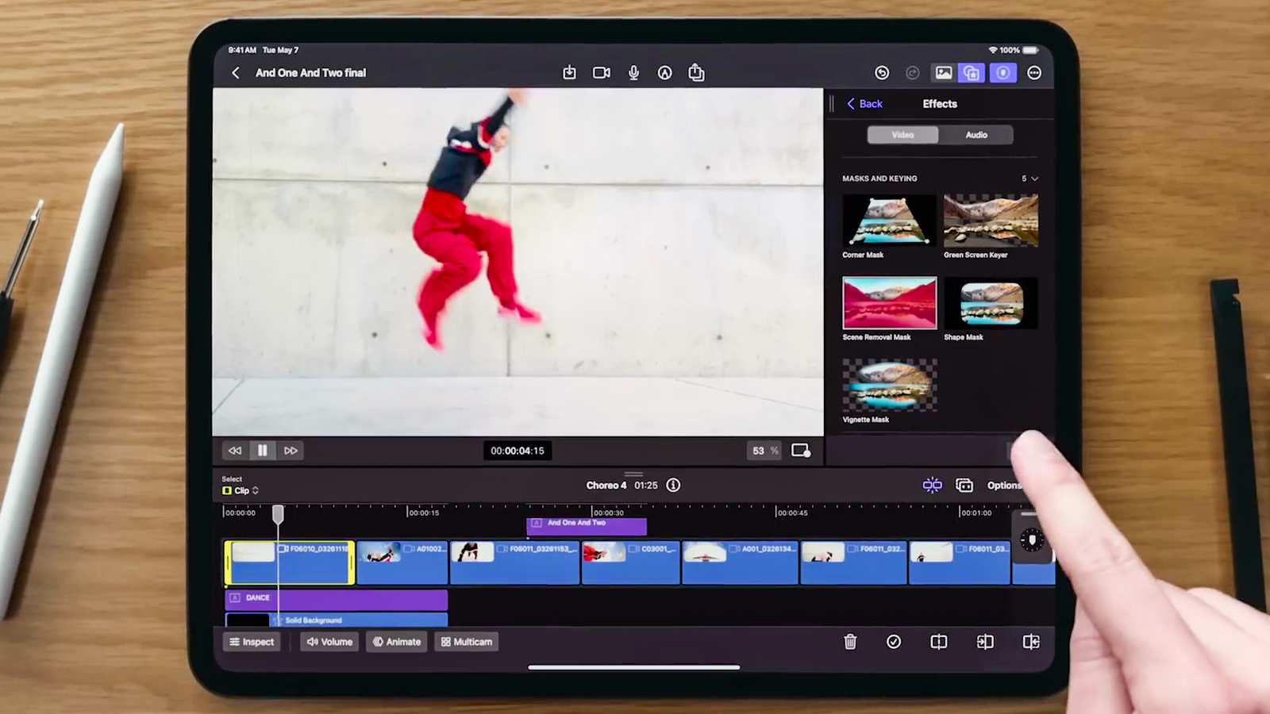Select the A001_0326134 clip

tap(740, 563)
